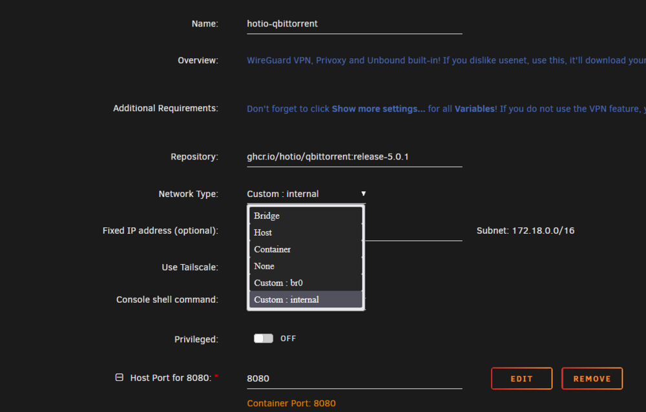Collapse the Host Port 8080 minus icon
The width and height of the screenshot is (646, 412).
tap(119, 377)
